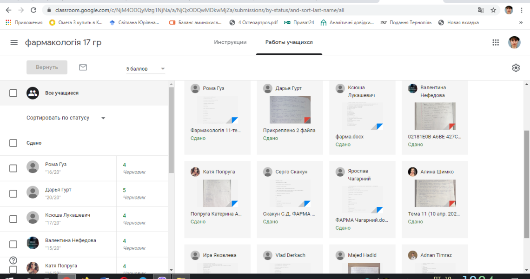Select the Все учащиеся checkbox
This screenshot has height=279, width=530.
click(x=13, y=93)
